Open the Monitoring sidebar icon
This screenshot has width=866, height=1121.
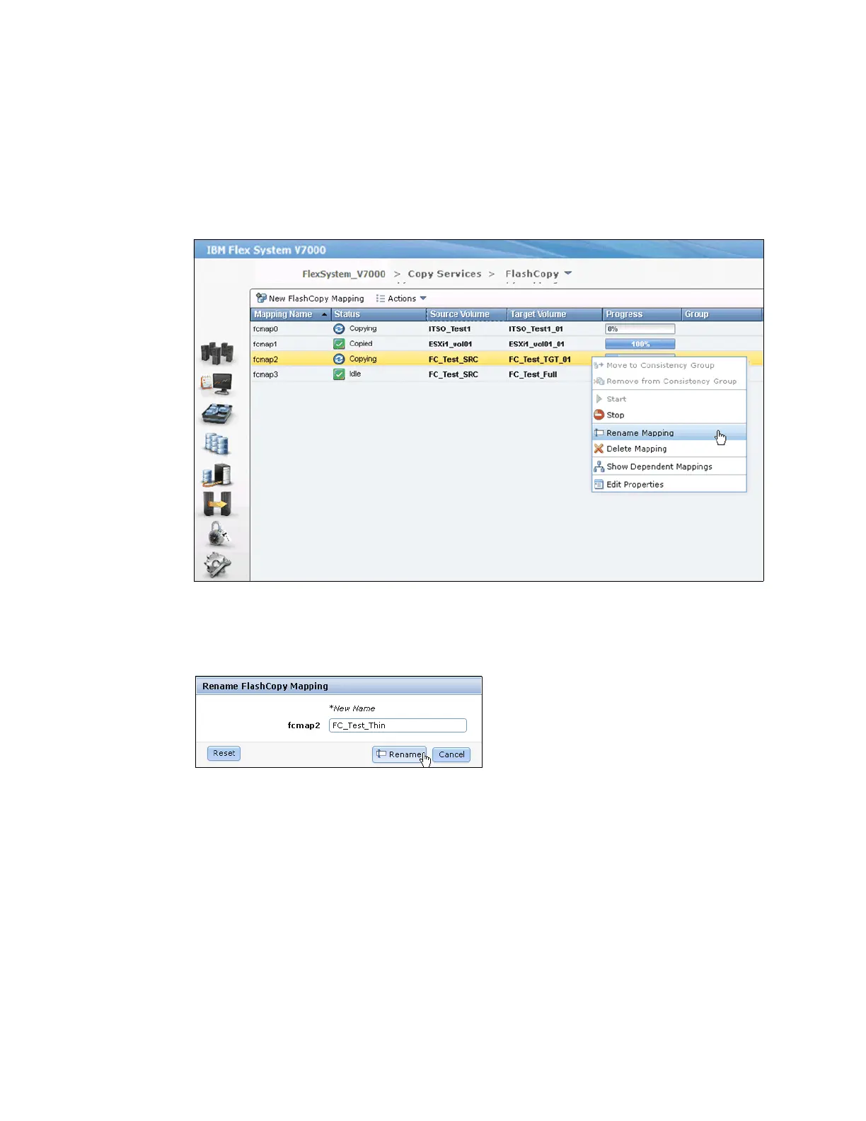(x=216, y=384)
